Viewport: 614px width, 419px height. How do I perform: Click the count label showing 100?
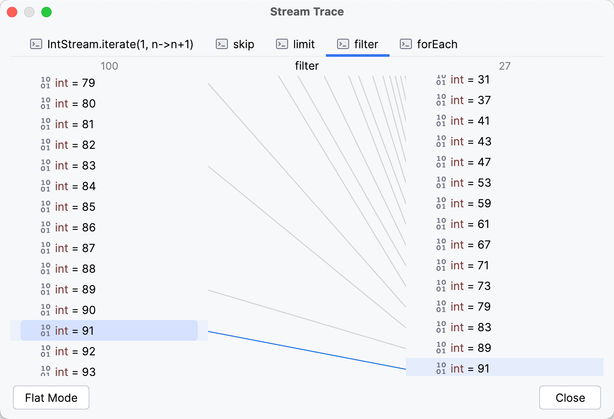click(x=109, y=66)
